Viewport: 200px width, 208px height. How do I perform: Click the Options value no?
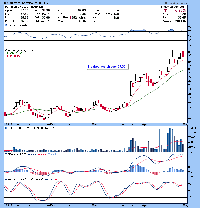click(x=117, y=10)
